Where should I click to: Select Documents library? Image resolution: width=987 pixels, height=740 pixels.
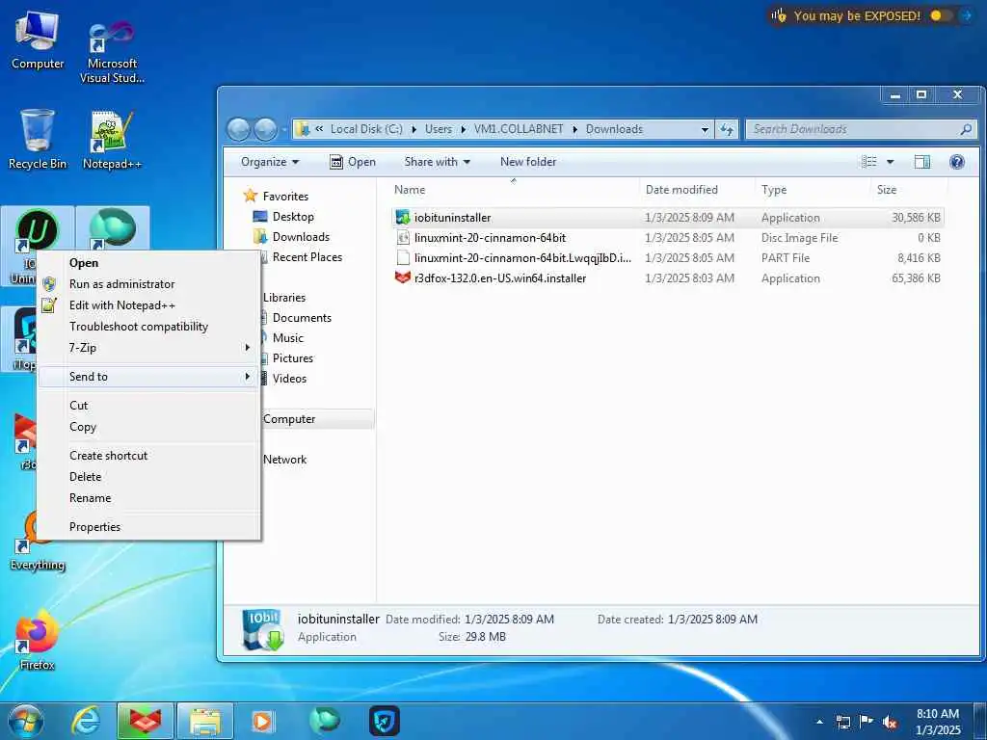tap(302, 318)
